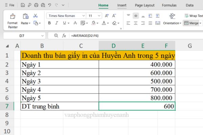Expand the fill color options arrow
Viewport: 203px width, 135px height.
click(x=97, y=23)
